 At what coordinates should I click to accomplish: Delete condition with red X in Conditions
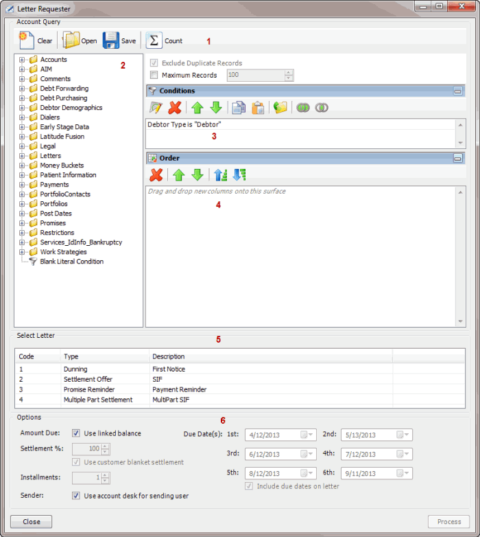pos(175,108)
